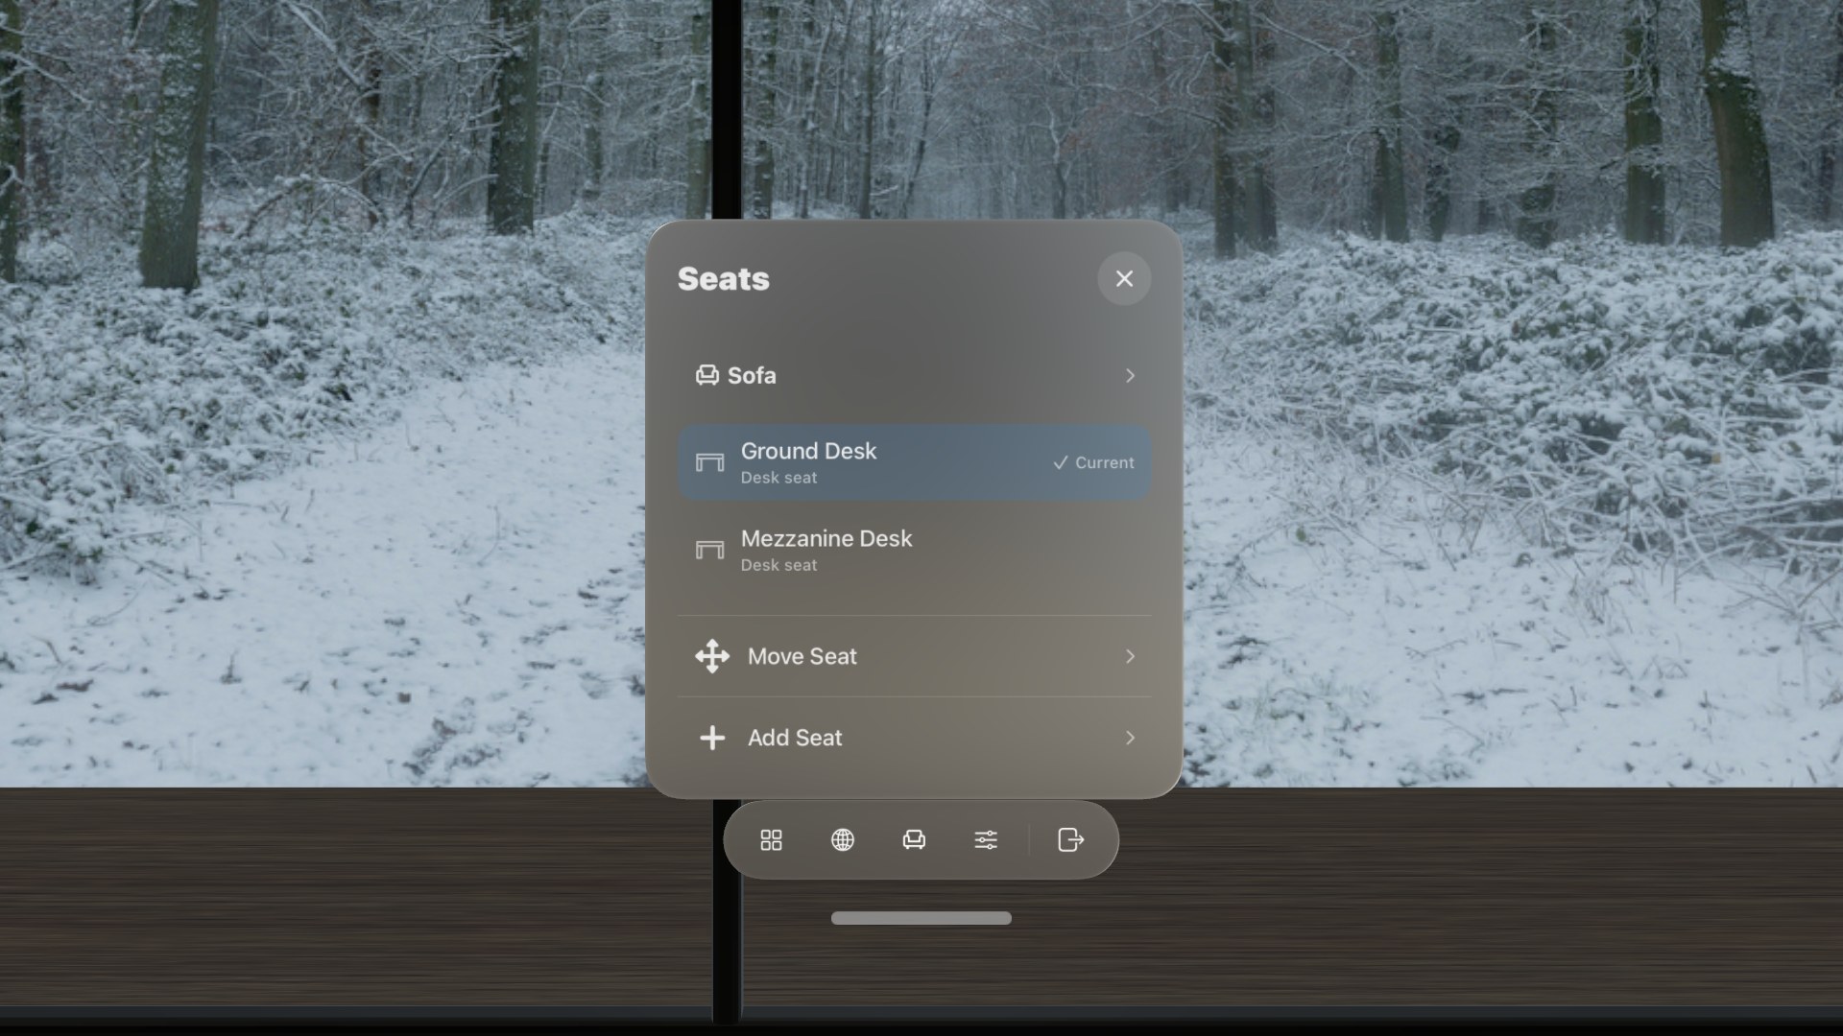
Task: Click the sofa icon next to Sofa
Action: [707, 375]
